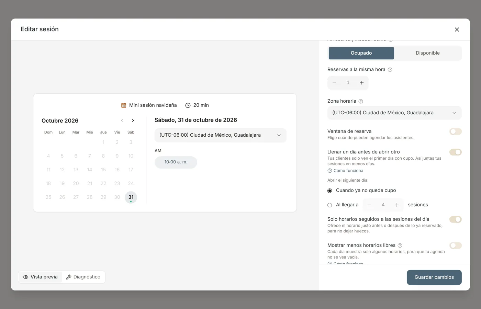Image resolution: width=481 pixels, height=309 pixels.
Task: Decrease Reservas a la misma hora count
Action: click(x=334, y=83)
